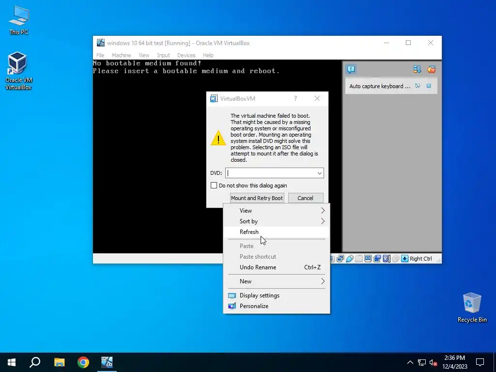The height and width of the screenshot is (372, 496).
Task: Open File Explorer from the taskbar
Action: [x=59, y=362]
